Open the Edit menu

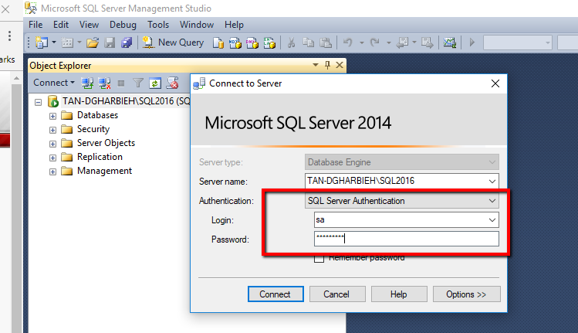coord(61,25)
